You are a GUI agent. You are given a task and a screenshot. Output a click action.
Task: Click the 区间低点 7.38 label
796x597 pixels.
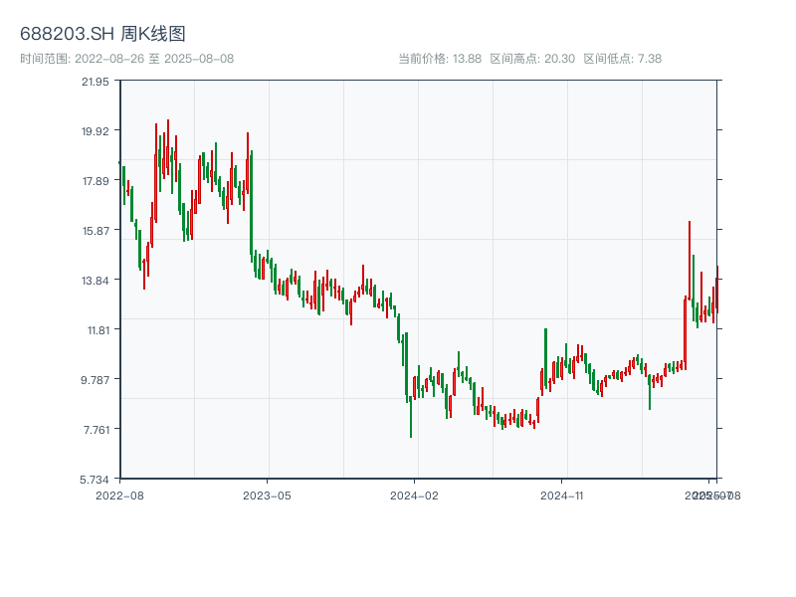[622, 59]
